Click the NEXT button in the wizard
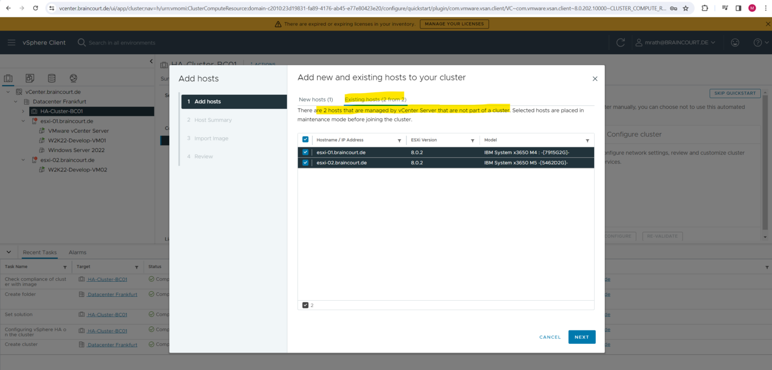The image size is (772, 370). [582, 337]
